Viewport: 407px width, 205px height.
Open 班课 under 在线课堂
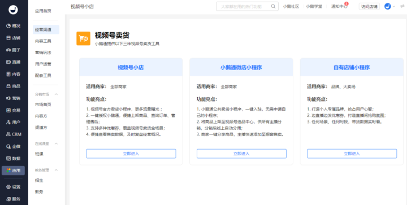(39, 154)
